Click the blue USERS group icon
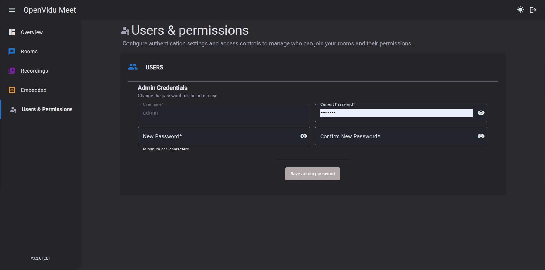This screenshot has height=270, width=545. 133,67
